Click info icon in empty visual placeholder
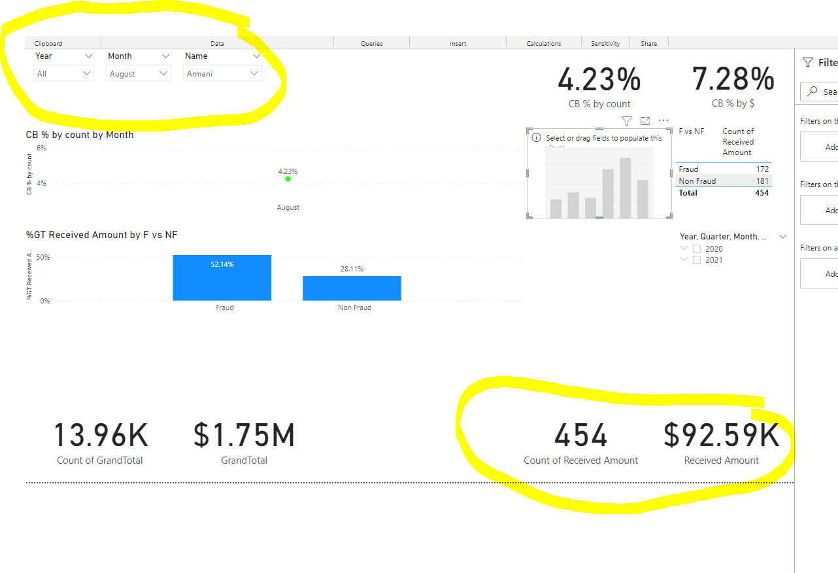 coord(536,138)
